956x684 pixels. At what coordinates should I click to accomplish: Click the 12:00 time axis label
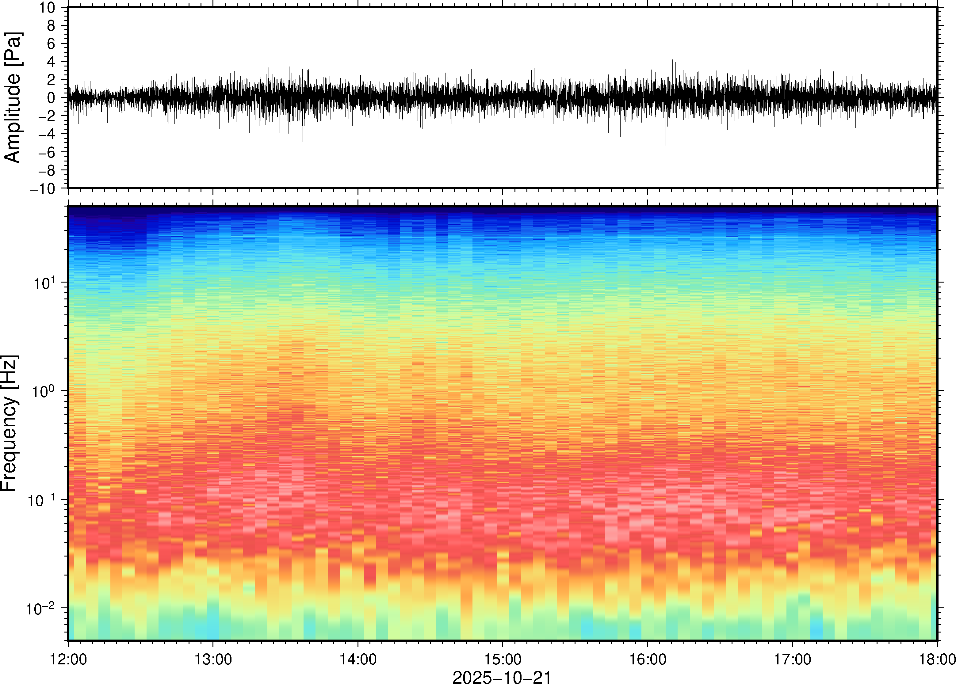68,659
